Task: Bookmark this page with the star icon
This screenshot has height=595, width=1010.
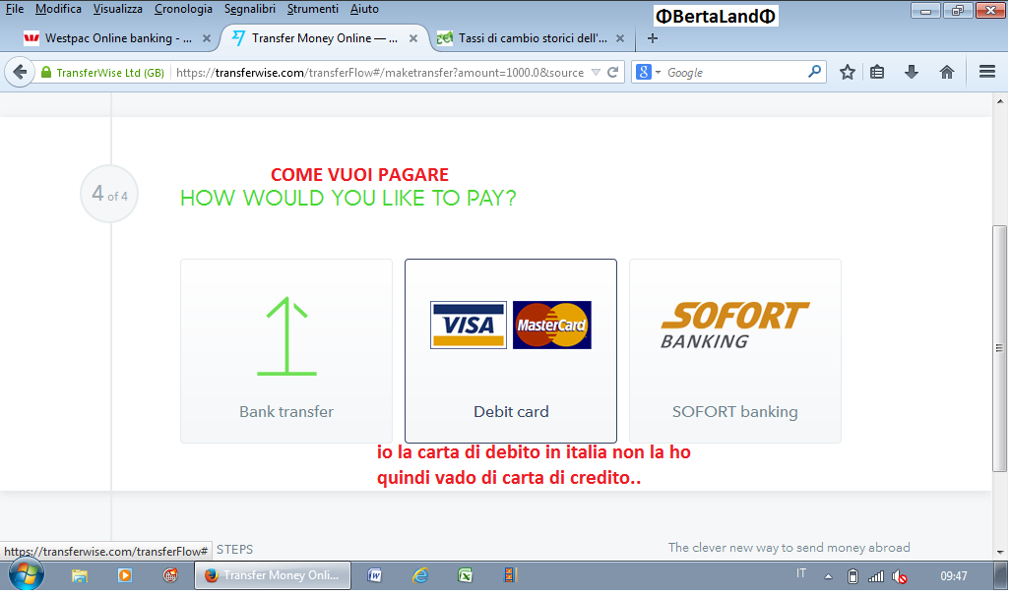Action: pos(847,72)
